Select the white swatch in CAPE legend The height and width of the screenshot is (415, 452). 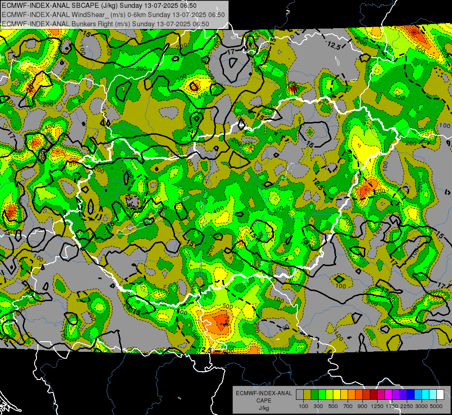click(x=440, y=394)
